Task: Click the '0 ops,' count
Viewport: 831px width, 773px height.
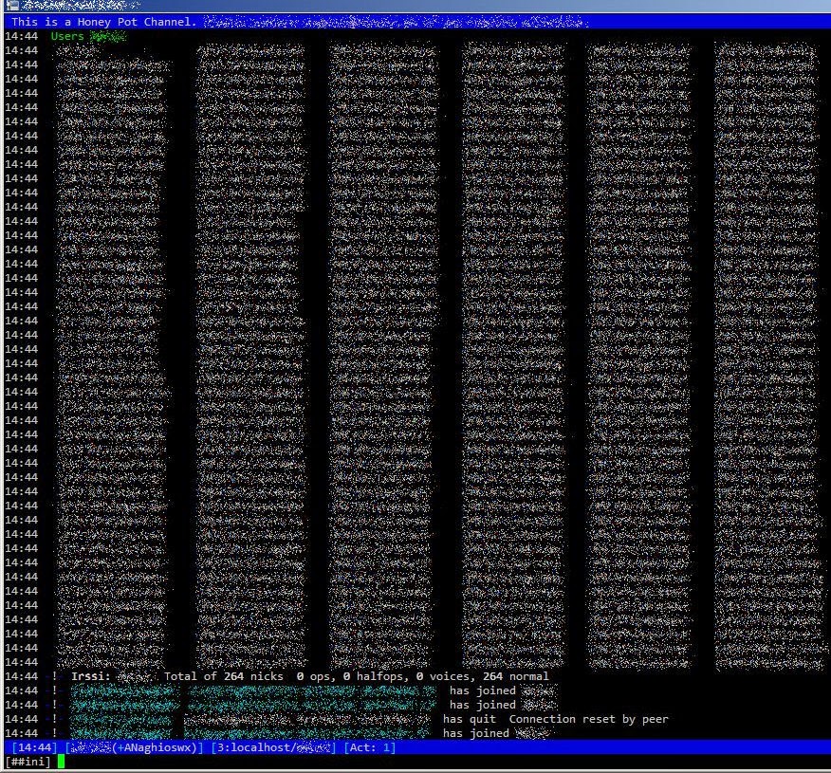Action: pyautogui.click(x=317, y=676)
